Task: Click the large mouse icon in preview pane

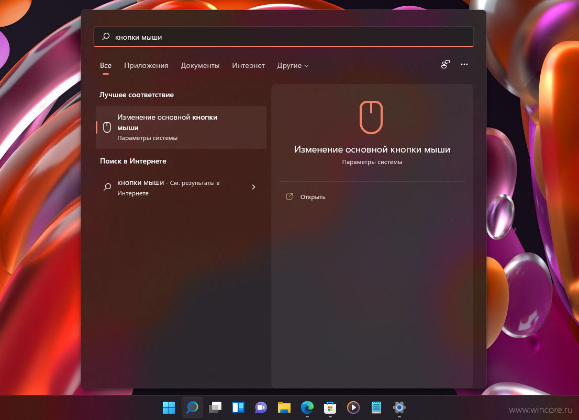Action: pos(371,117)
